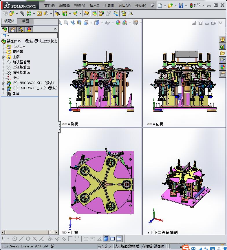Toggle the Line sketch tool
This screenshot has width=227, height=250.
(x=21, y=239)
